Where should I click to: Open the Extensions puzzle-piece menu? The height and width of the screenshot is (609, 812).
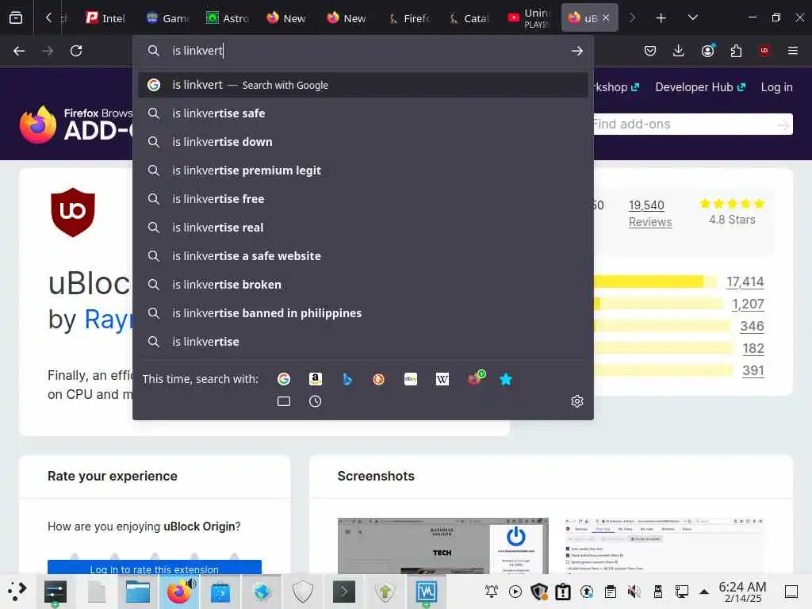[736, 51]
